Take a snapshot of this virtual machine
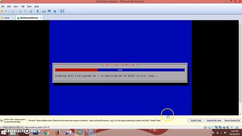Screen dimensions: 242x136 20,11
